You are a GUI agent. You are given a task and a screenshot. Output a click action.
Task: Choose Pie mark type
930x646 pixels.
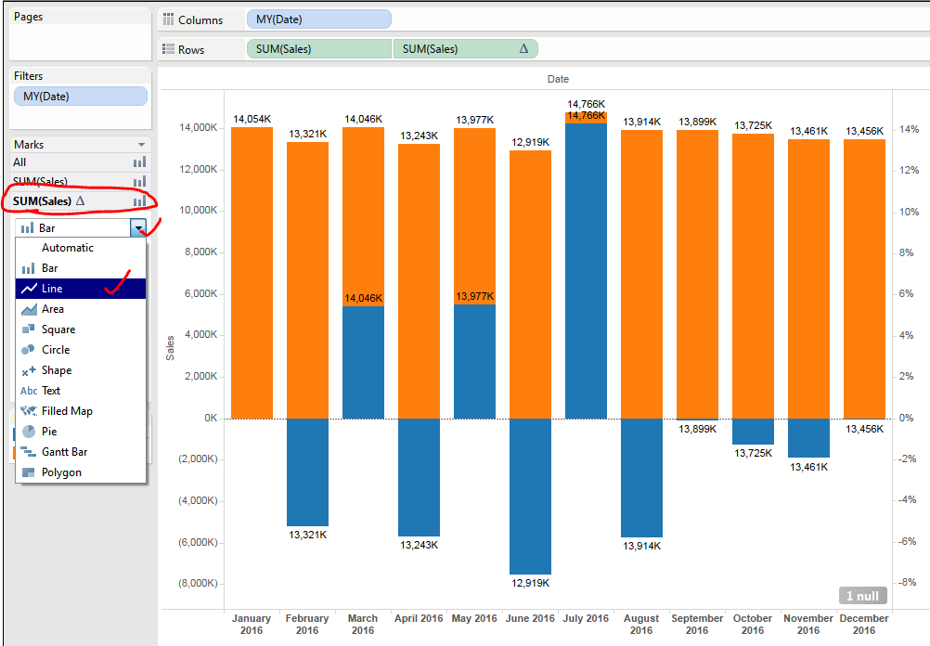(x=81, y=432)
